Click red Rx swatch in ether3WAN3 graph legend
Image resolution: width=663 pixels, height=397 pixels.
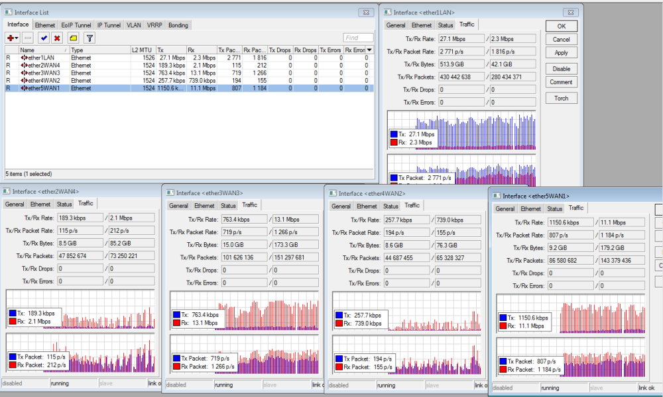pyautogui.click(x=177, y=323)
